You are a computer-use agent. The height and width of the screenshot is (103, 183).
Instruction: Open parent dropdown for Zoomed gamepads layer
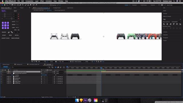tap(60, 72)
